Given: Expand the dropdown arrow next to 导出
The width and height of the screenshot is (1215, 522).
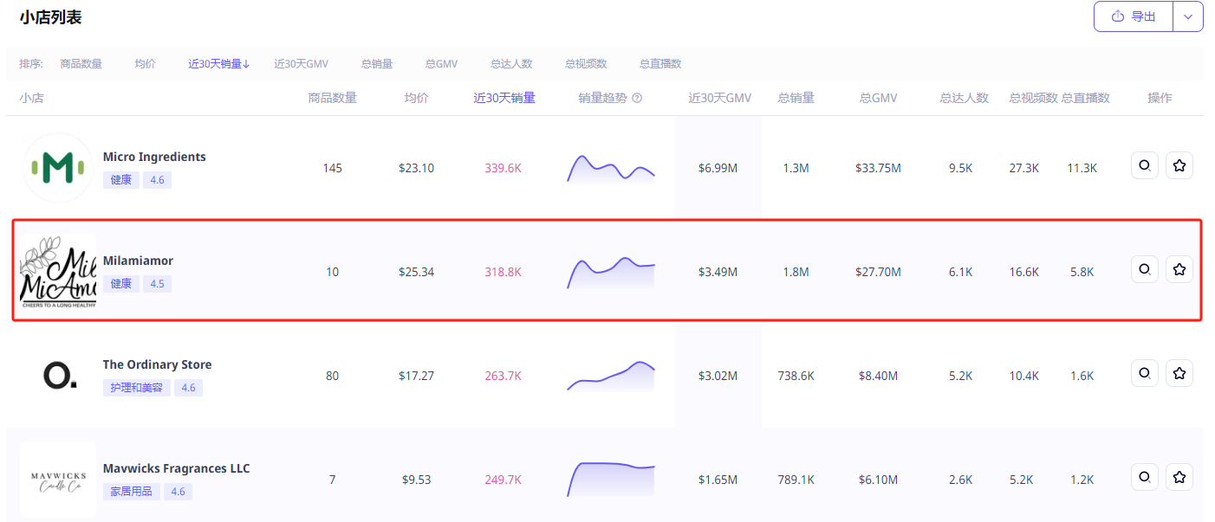Looking at the screenshot, I should coord(1187,16).
